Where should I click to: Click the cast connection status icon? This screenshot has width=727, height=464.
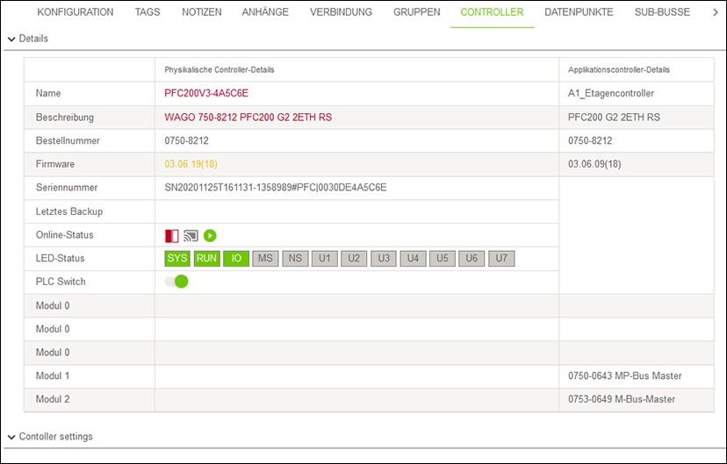click(191, 235)
